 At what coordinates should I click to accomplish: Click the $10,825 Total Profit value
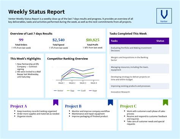93,40
